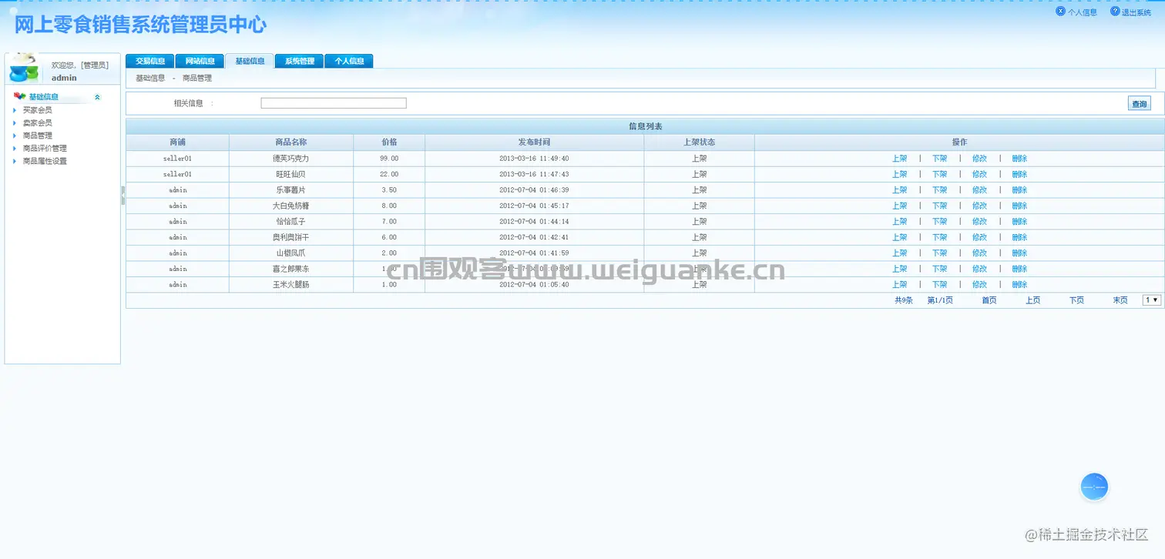Open the 个人信息 tab in the tab bar

coord(349,61)
